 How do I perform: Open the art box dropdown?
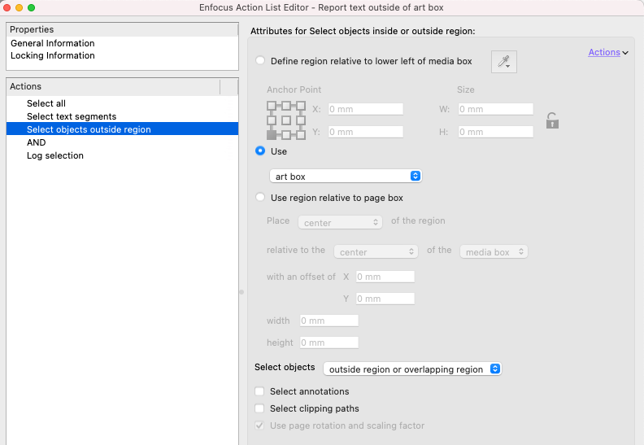click(346, 177)
